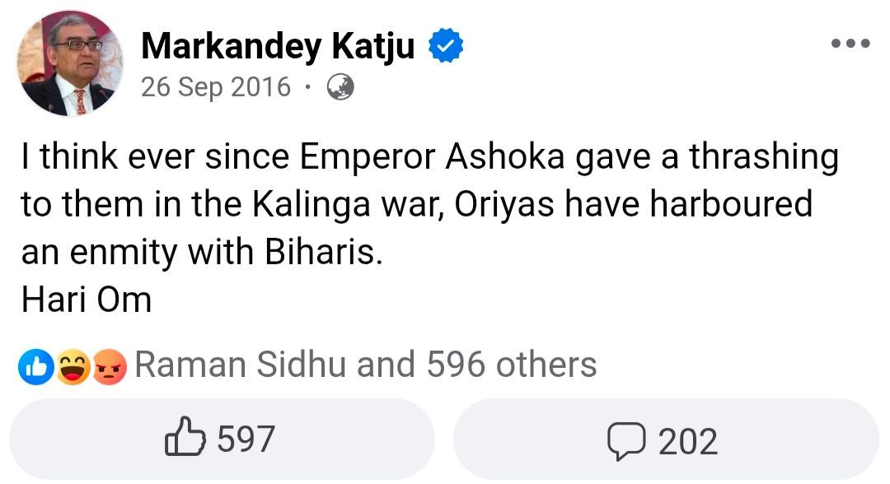Screen dimensions: 890x484
Task: Click the 202 comment count number
Action: (x=687, y=442)
